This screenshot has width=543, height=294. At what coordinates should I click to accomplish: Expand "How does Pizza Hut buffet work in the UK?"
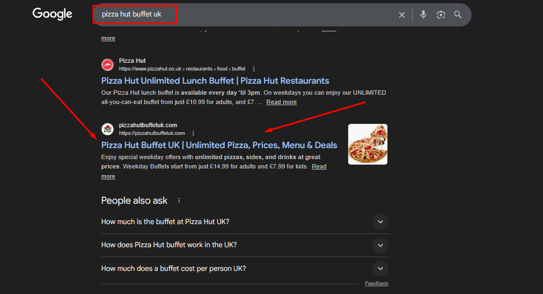380,245
